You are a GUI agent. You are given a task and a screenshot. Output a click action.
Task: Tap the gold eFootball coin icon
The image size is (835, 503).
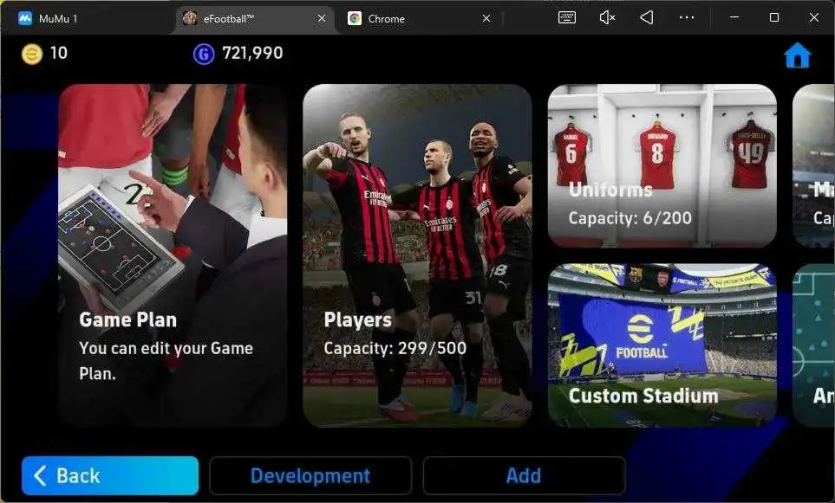click(32, 54)
